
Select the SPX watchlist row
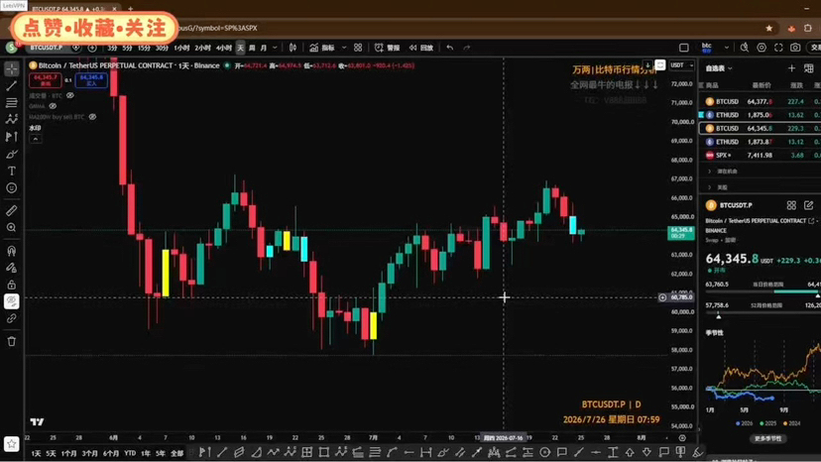761,155
